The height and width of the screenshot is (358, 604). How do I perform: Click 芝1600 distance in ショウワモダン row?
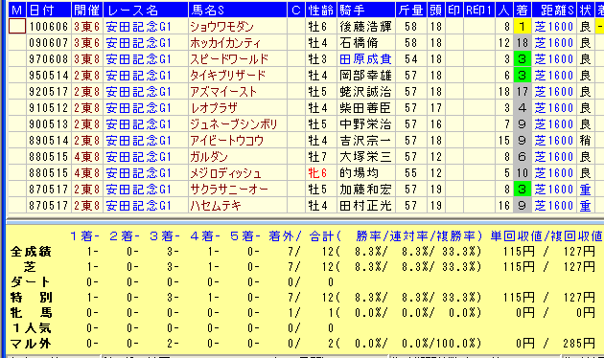tap(554, 27)
